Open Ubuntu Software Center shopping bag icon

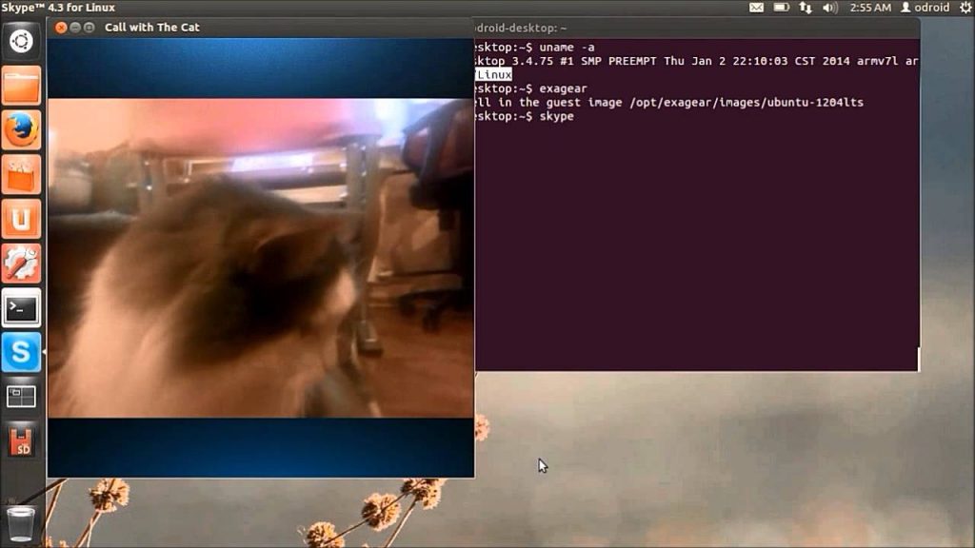[21, 175]
